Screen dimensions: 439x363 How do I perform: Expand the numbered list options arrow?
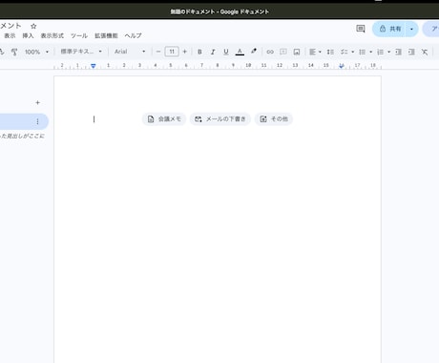click(x=388, y=52)
